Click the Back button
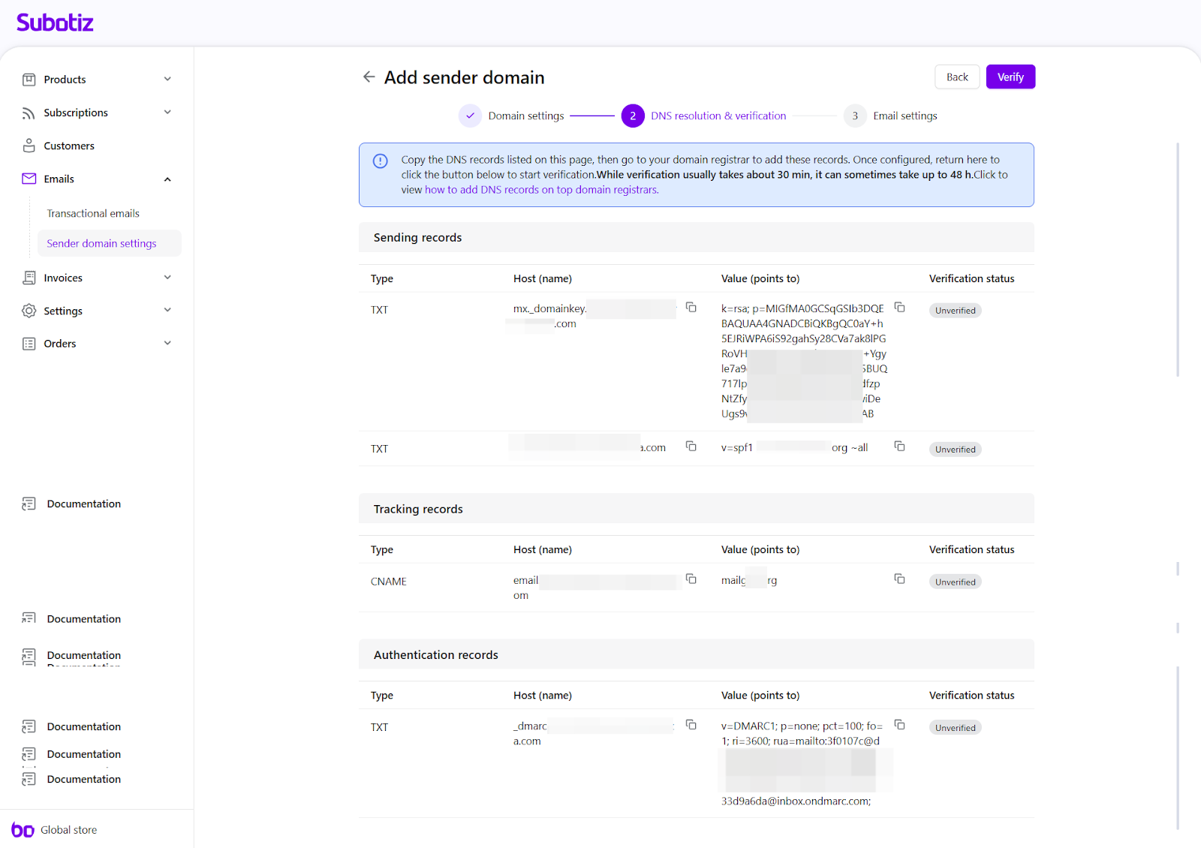Viewport: 1201px width, 848px height. (x=956, y=77)
